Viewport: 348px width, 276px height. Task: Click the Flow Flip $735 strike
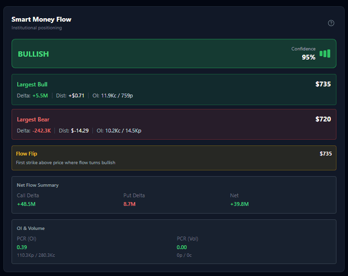pos(325,154)
